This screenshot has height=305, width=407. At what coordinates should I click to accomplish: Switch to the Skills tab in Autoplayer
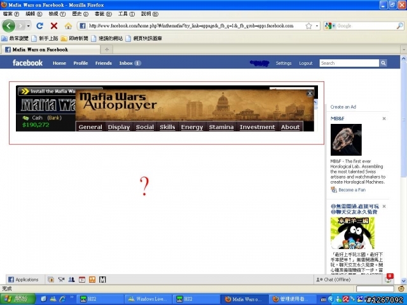(167, 127)
